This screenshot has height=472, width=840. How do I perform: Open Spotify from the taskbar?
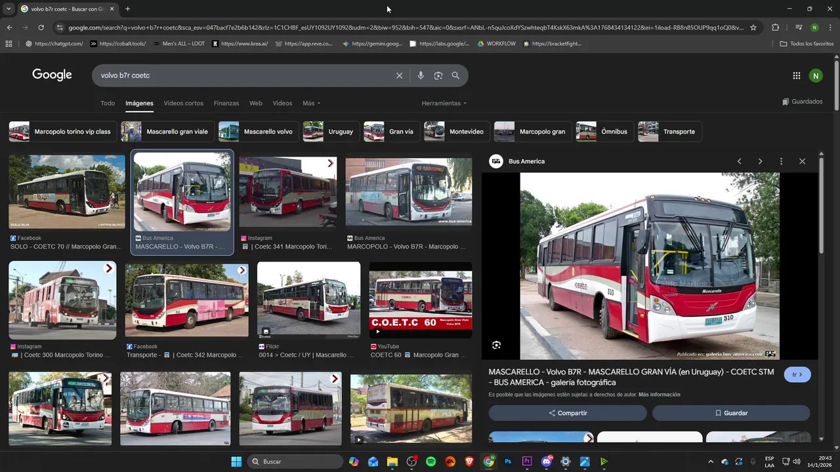pyautogui.click(x=430, y=462)
